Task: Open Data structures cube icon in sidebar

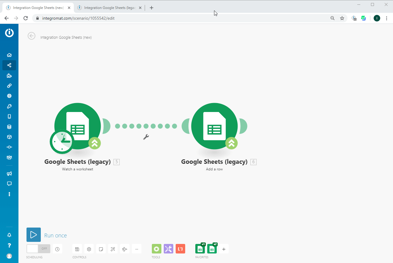Action: click(9, 137)
